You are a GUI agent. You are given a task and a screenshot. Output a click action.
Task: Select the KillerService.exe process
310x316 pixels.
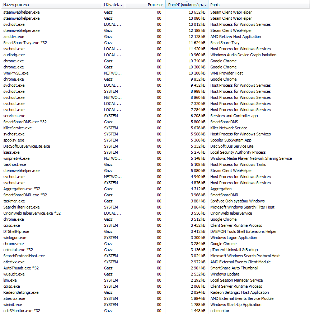(155, 128)
